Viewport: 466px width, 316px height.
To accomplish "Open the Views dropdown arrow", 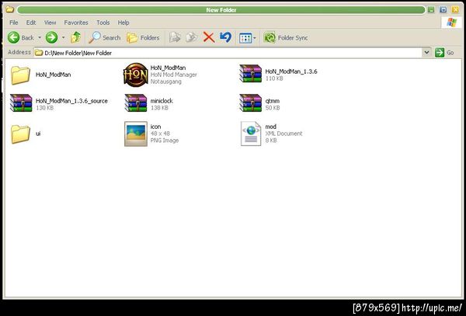I will click(x=255, y=38).
